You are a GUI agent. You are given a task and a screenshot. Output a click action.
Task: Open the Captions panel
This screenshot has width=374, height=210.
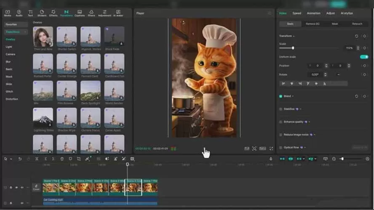pos(79,13)
